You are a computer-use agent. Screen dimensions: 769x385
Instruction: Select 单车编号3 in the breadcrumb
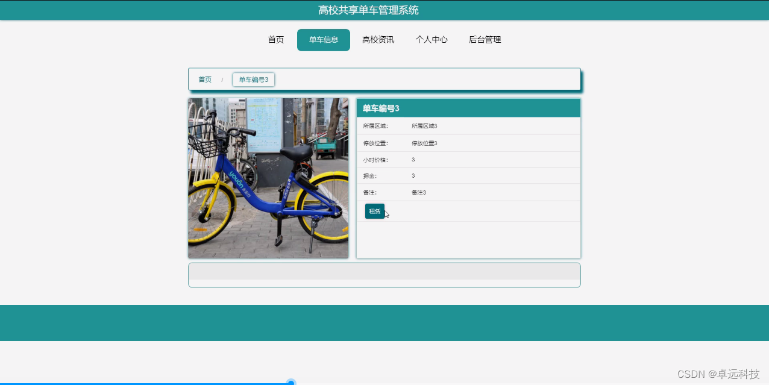point(253,79)
